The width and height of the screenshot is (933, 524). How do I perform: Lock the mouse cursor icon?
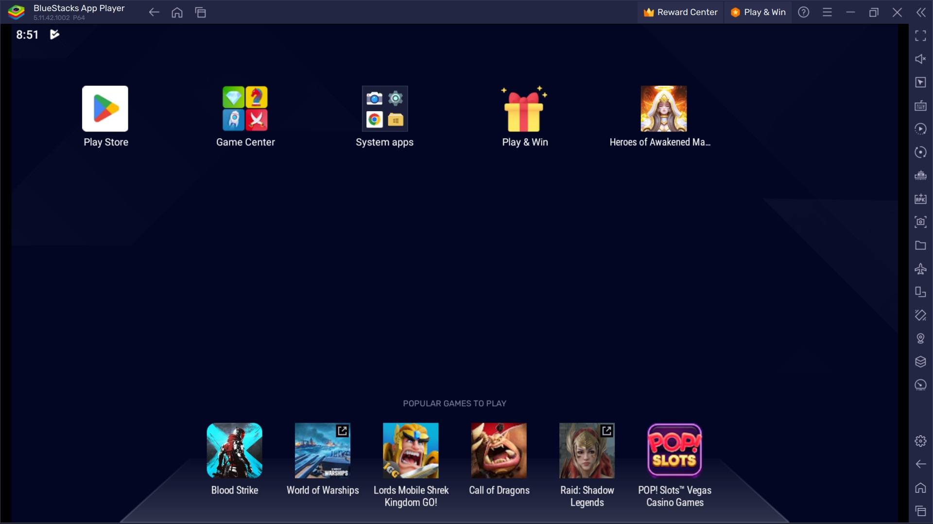[920, 82]
